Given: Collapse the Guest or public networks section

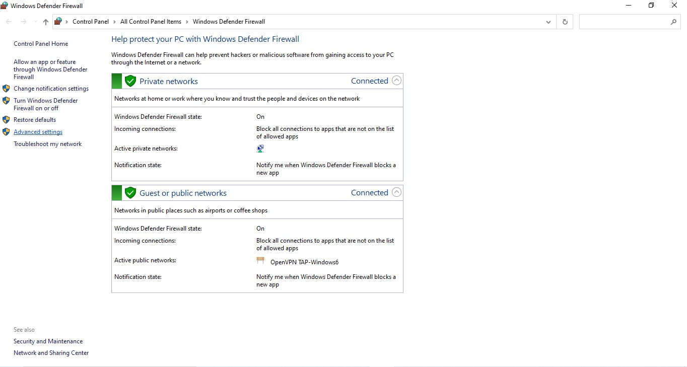Looking at the screenshot, I should click(396, 192).
